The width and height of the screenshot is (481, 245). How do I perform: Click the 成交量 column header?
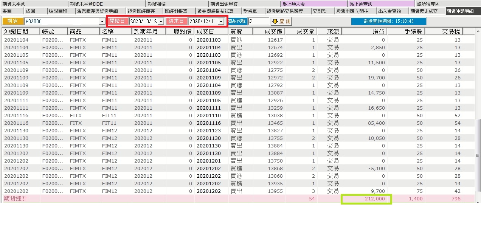click(301, 31)
